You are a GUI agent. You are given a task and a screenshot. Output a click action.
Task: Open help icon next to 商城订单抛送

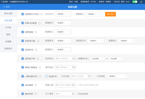(x=40, y=68)
